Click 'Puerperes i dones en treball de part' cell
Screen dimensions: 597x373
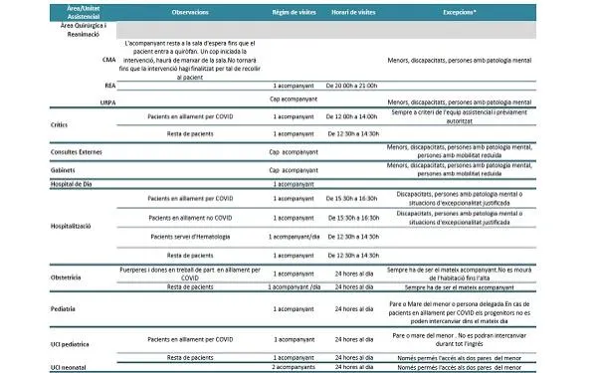(190, 274)
